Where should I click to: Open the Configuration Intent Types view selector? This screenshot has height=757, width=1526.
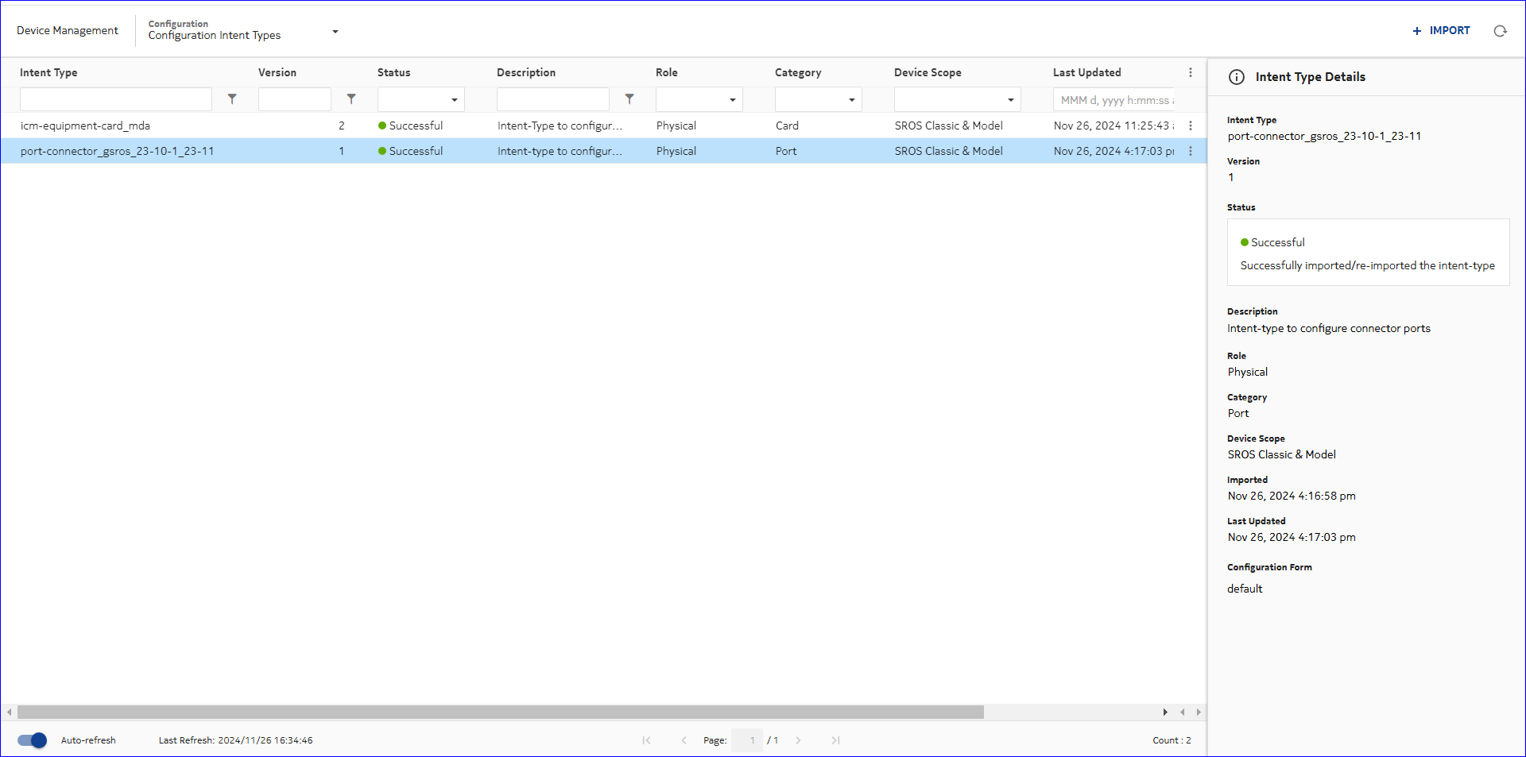(x=335, y=32)
